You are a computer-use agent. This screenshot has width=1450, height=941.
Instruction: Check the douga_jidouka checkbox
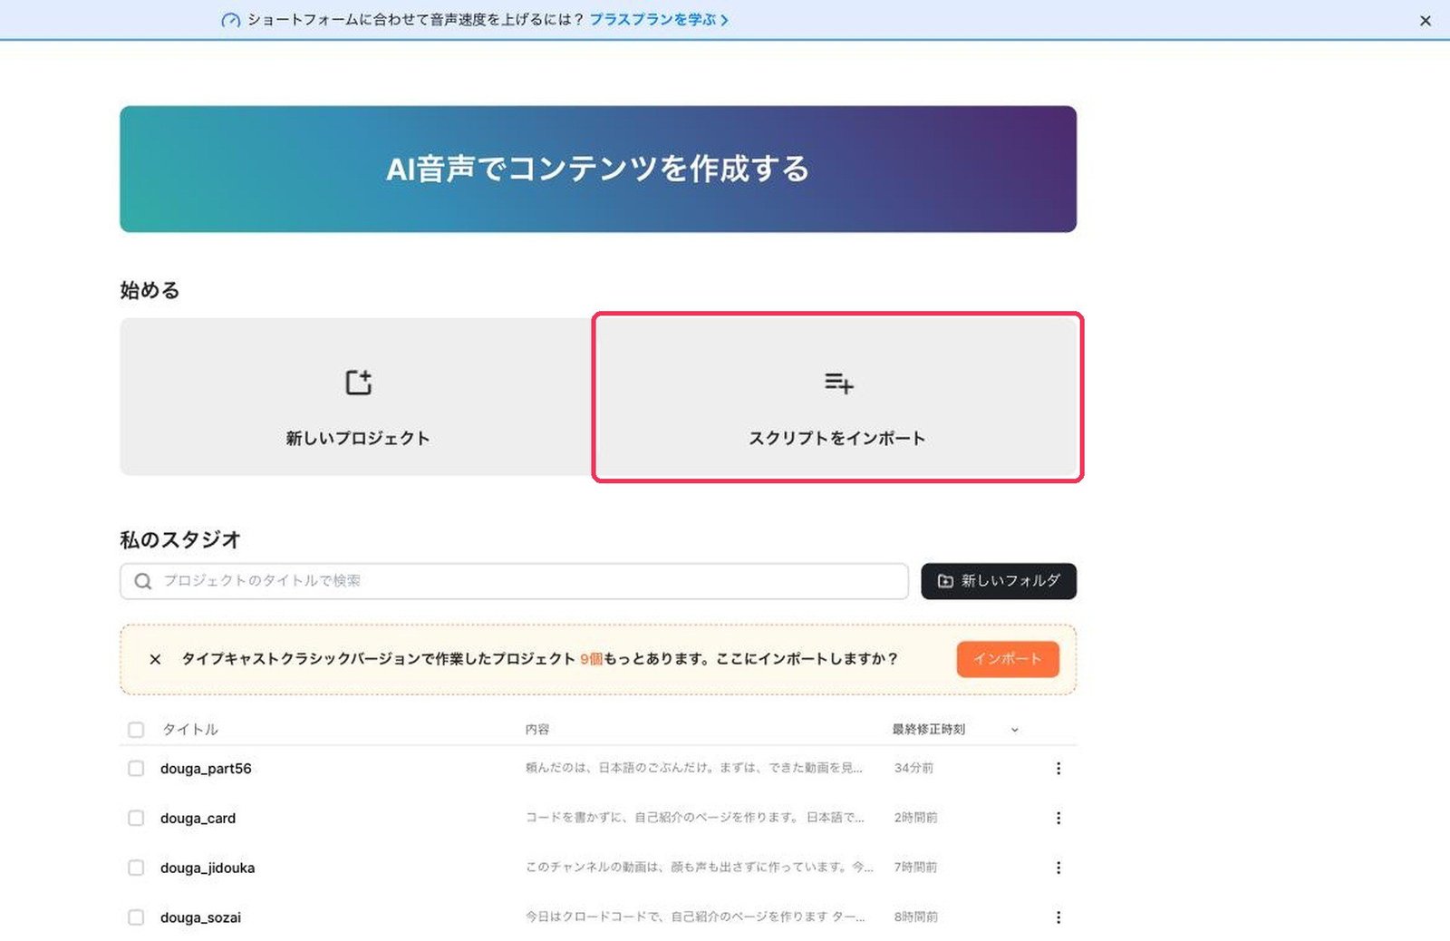(136, 868)
